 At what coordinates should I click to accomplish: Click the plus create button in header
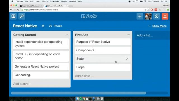tap(140, 16)
